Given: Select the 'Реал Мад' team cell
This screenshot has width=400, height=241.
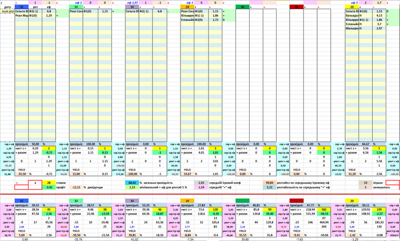Looking at the screenshot, I should pos(22,15).
